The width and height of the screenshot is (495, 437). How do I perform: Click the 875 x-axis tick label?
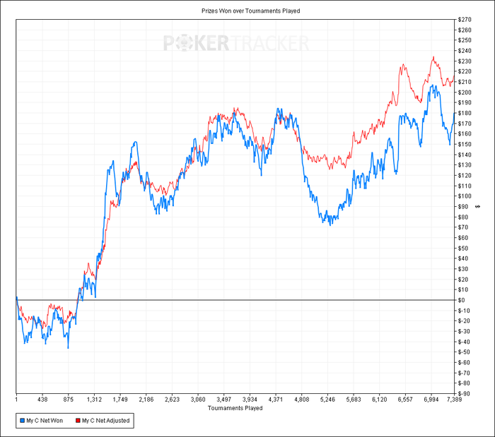68,400
